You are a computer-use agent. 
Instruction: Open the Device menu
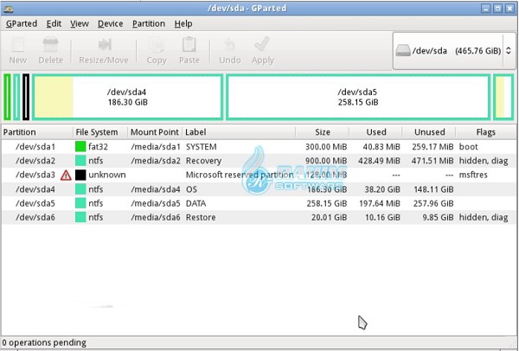(110, 24)
